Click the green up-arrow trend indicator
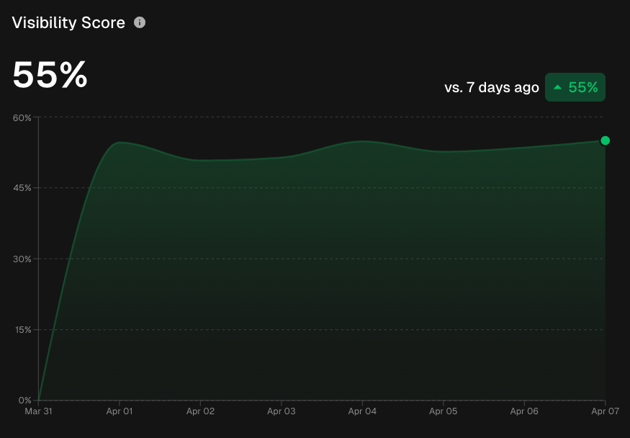 pos(557,88)
